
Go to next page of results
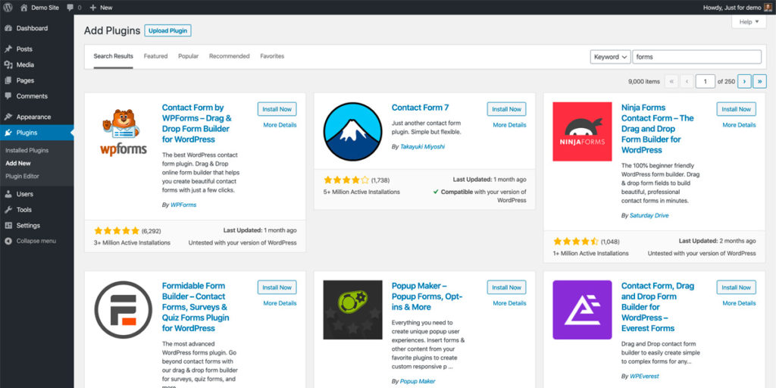coord(744,81)
